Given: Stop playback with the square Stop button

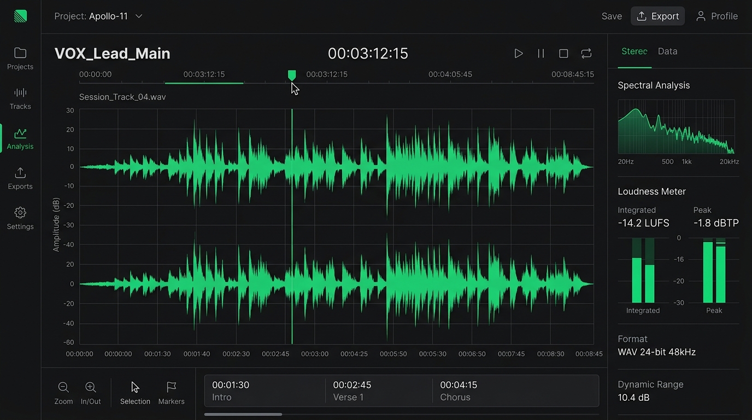Looking at the screenshot, I should click(x=563, y=54).
